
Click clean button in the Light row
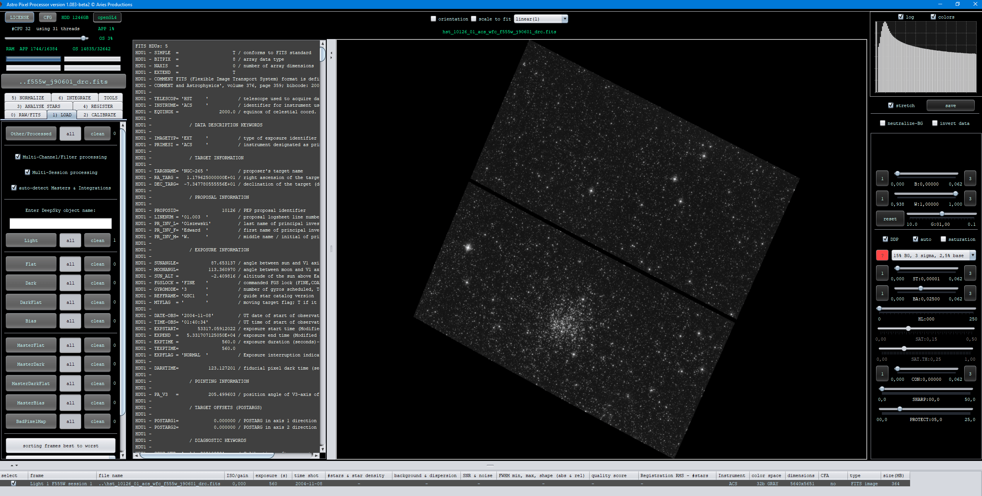tap(97, 240)
